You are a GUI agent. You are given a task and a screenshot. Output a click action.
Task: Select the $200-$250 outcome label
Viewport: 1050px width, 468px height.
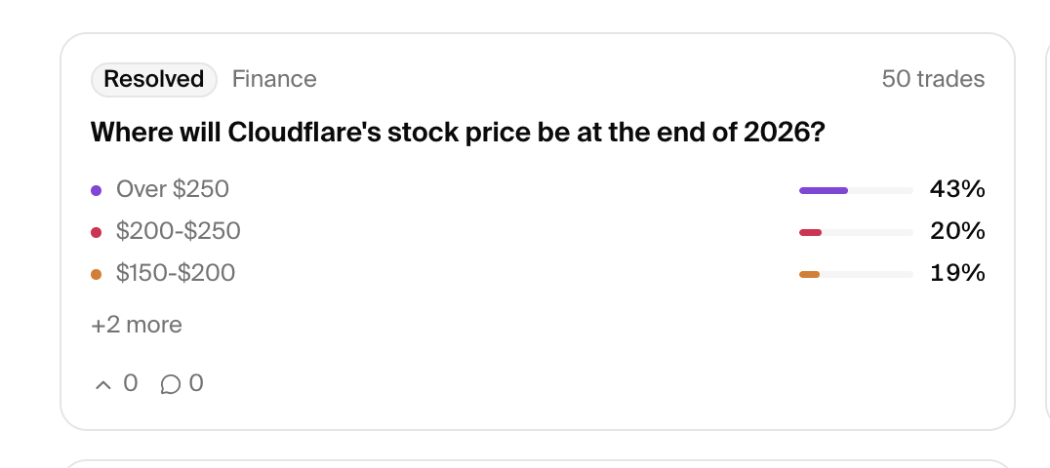[x=179, y=231]
